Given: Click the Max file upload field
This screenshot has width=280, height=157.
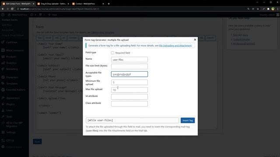Looking at the screenshot, I should point(129,90).
